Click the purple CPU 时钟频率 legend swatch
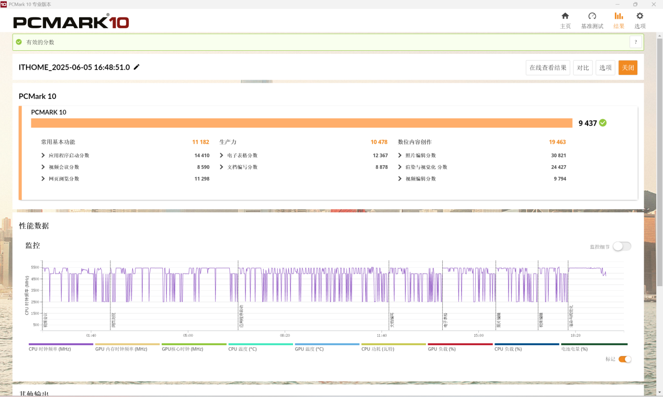Viewport: 663px width, 397px height. tap(61, 344)
